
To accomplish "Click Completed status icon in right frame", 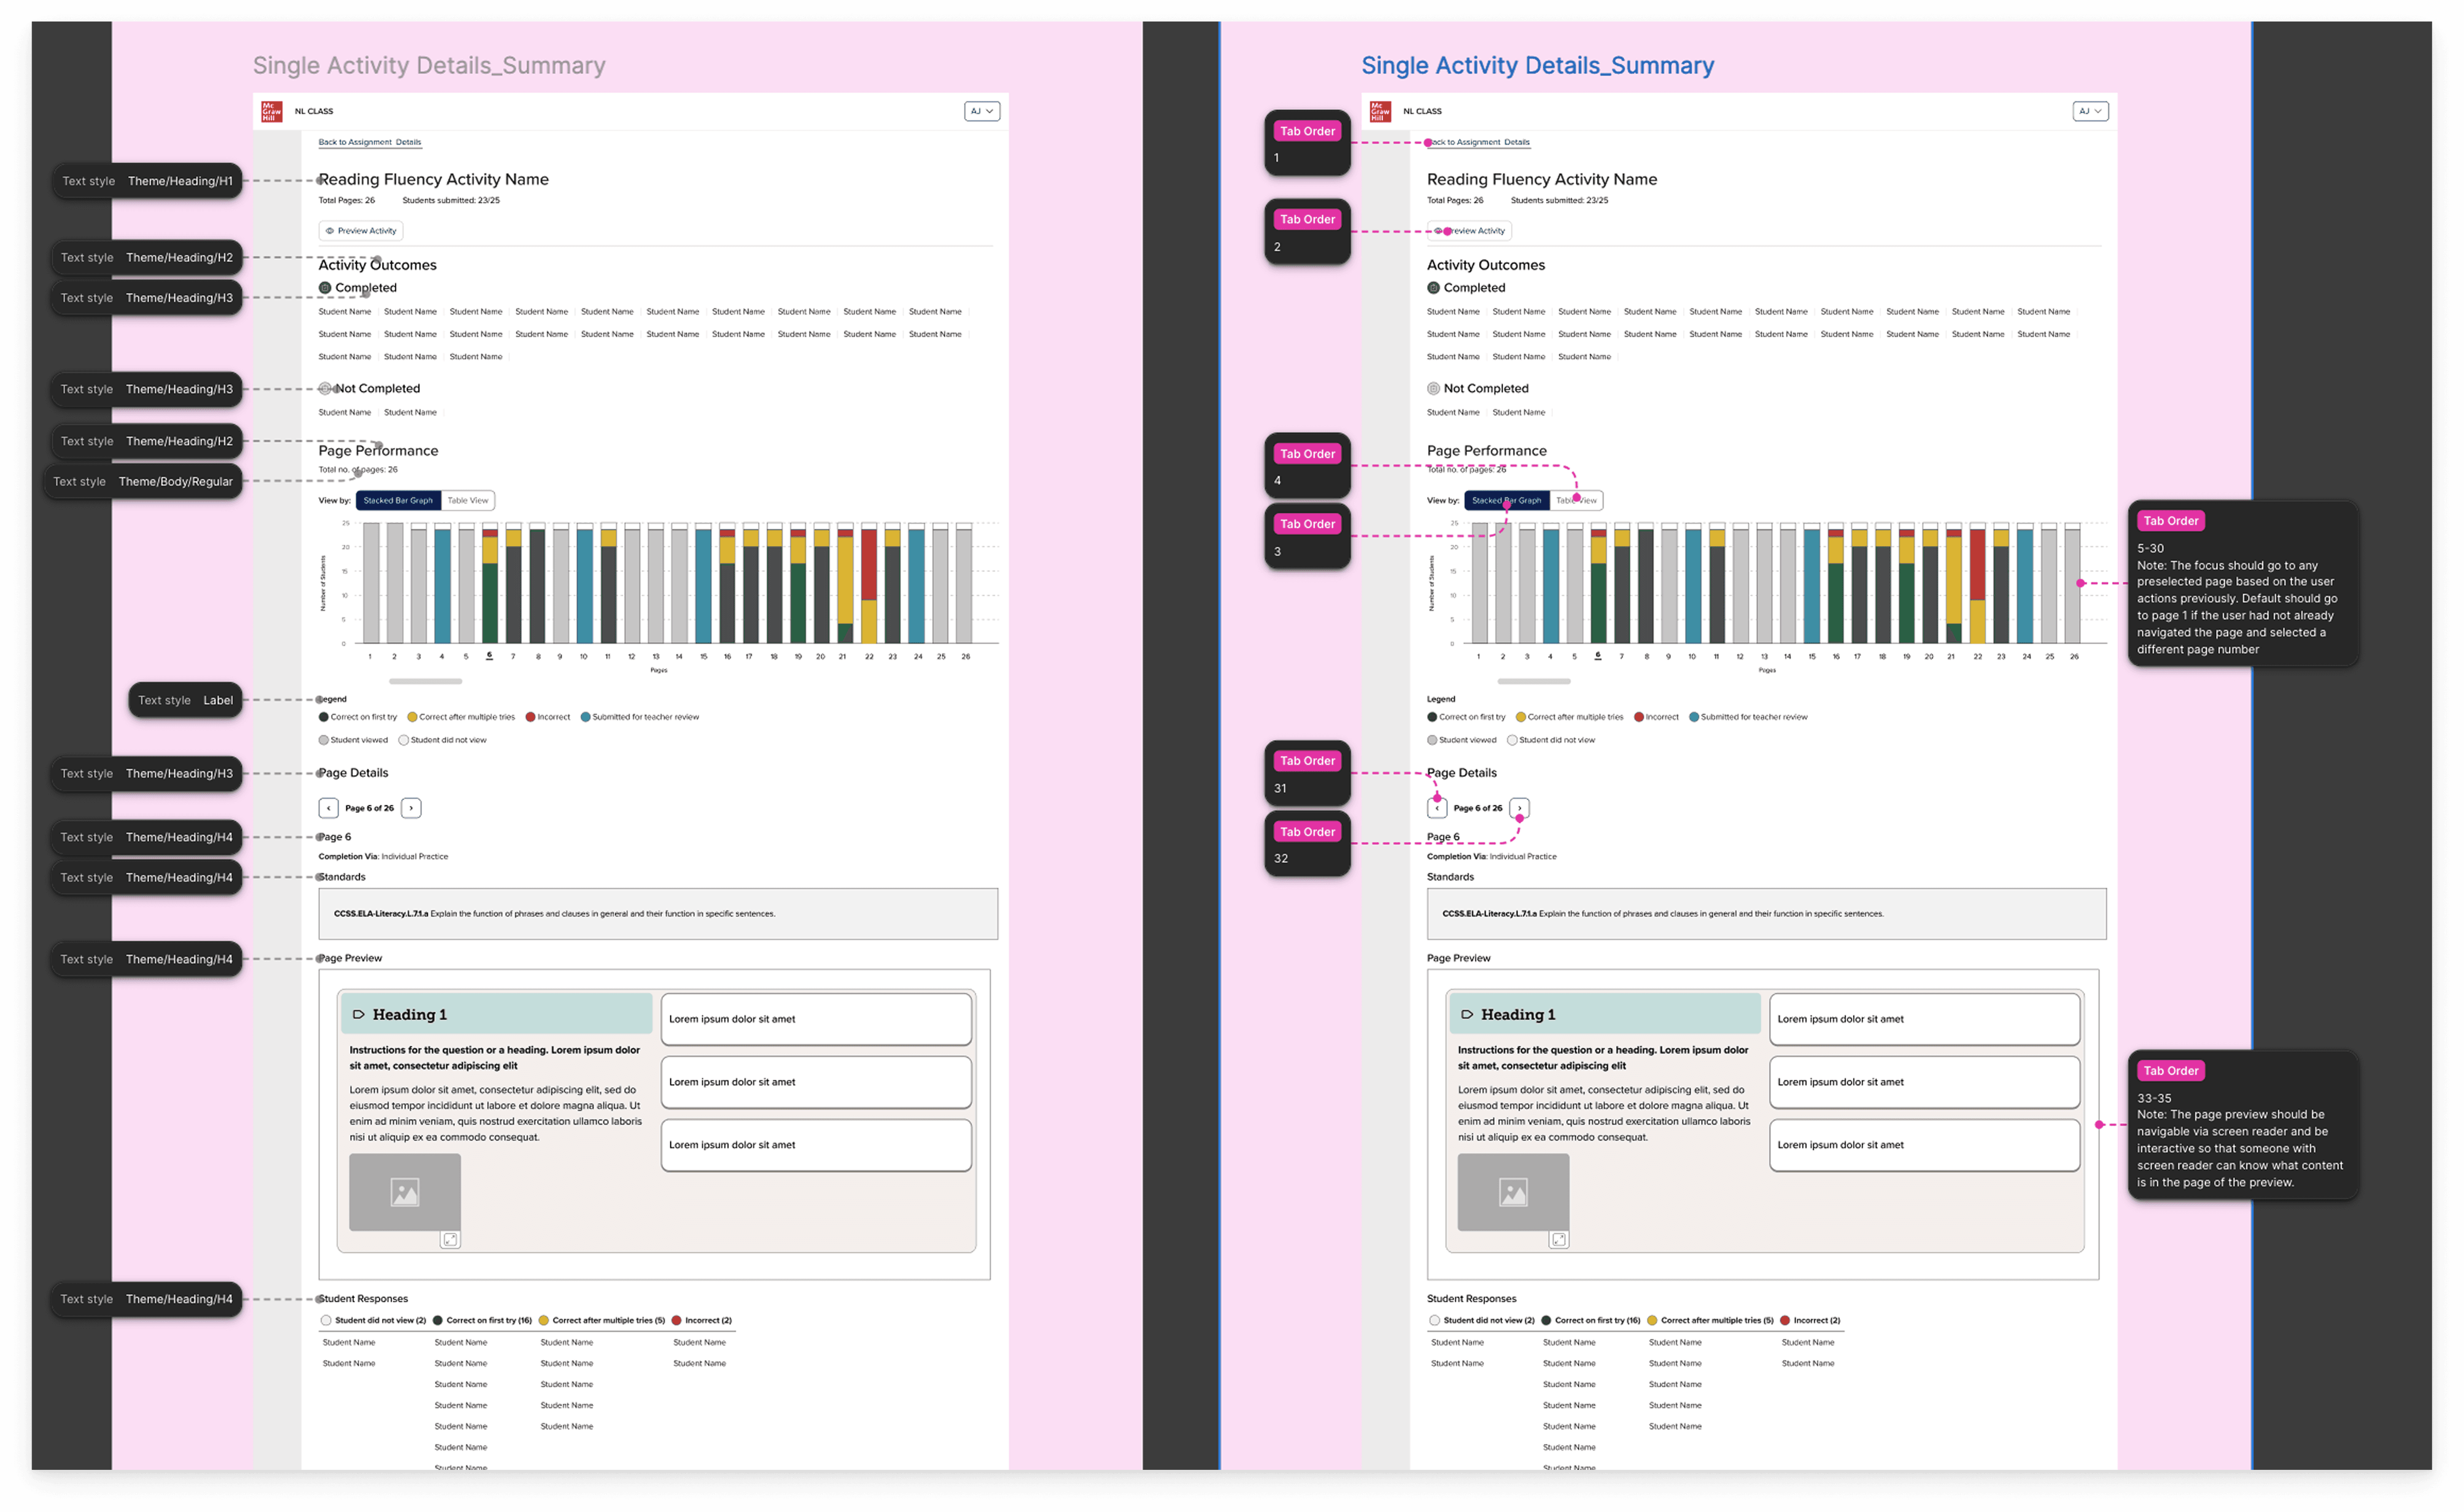I will pyautogui.click(x=1433, y=288).
